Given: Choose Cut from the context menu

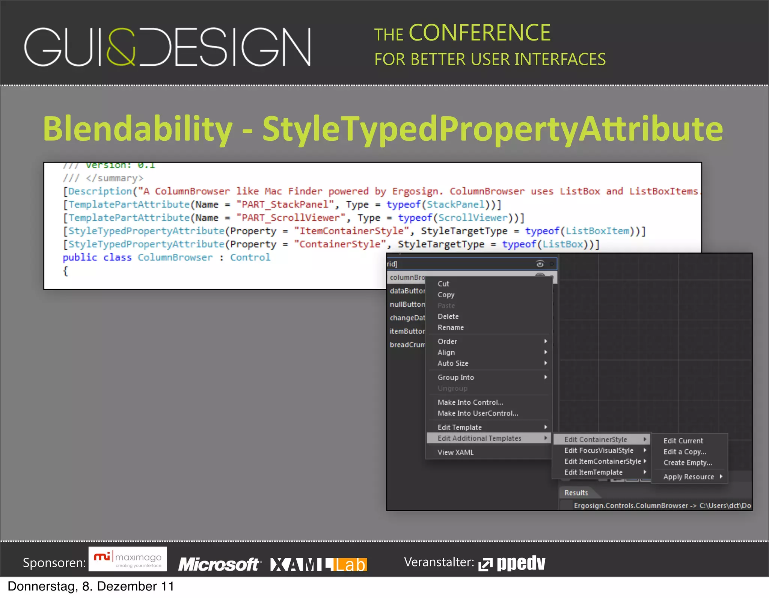Looking at the screenshot, I should point(489,284).
